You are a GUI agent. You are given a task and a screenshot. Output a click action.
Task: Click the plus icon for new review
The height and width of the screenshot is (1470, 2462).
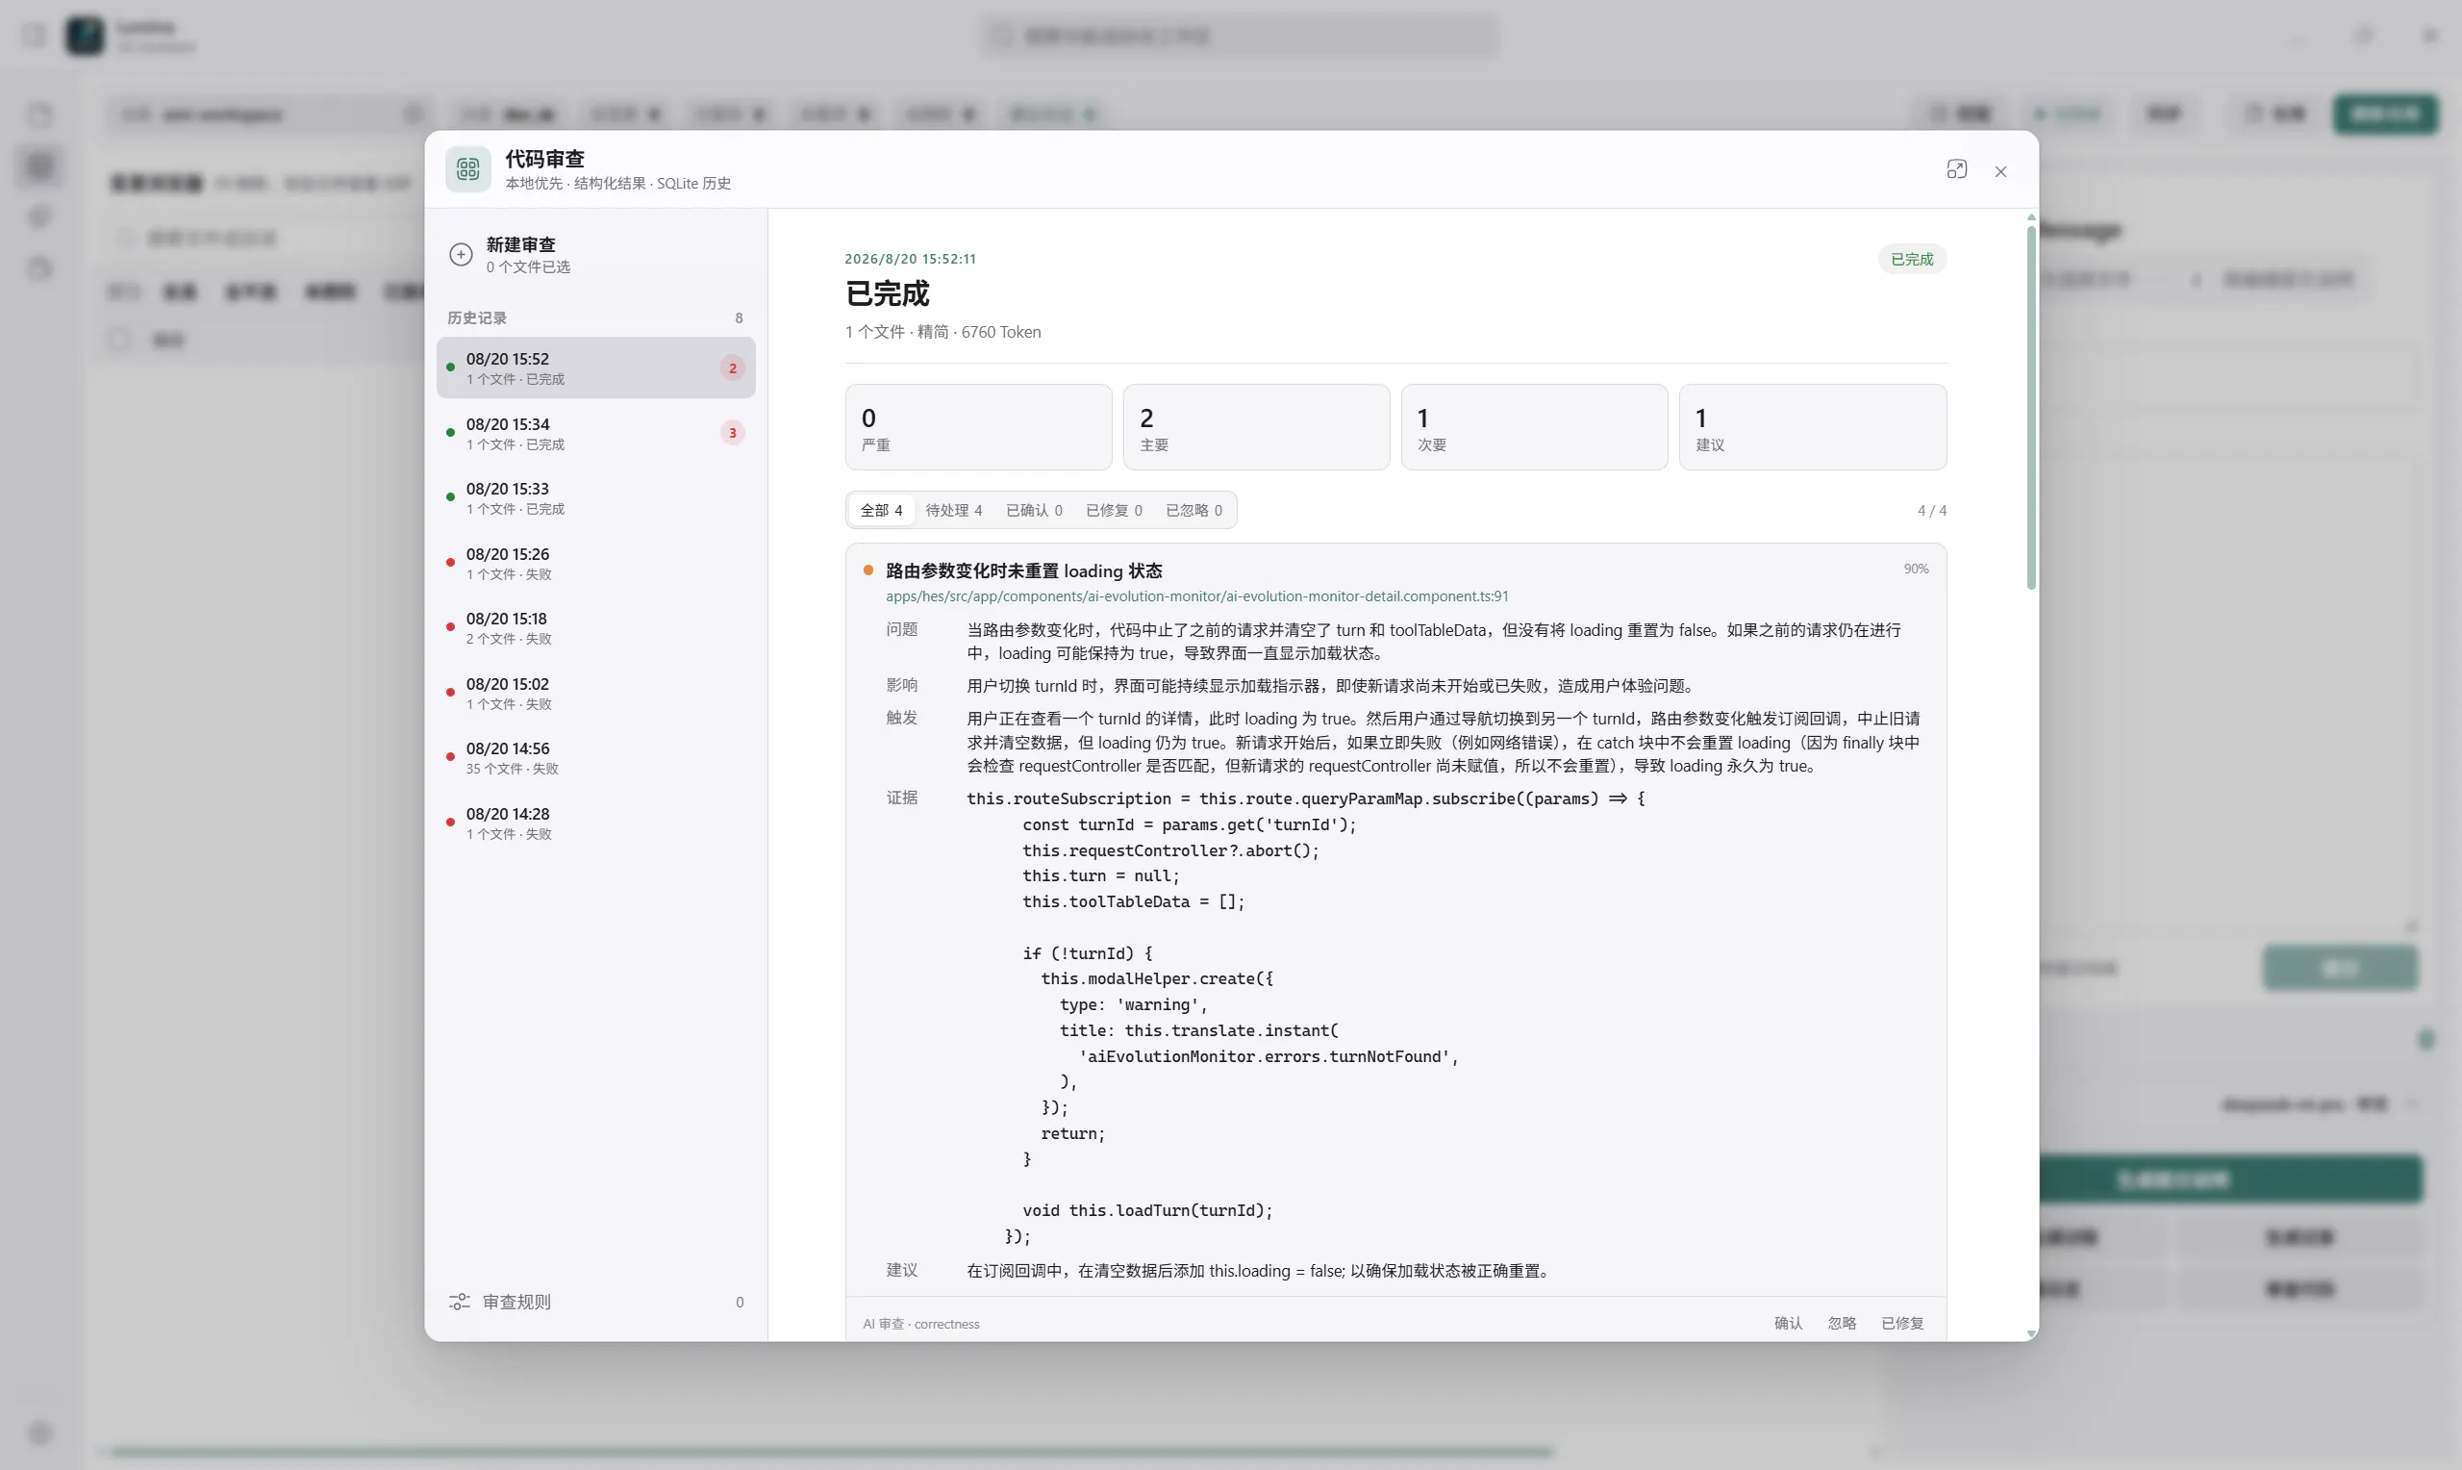coord(461,255)
